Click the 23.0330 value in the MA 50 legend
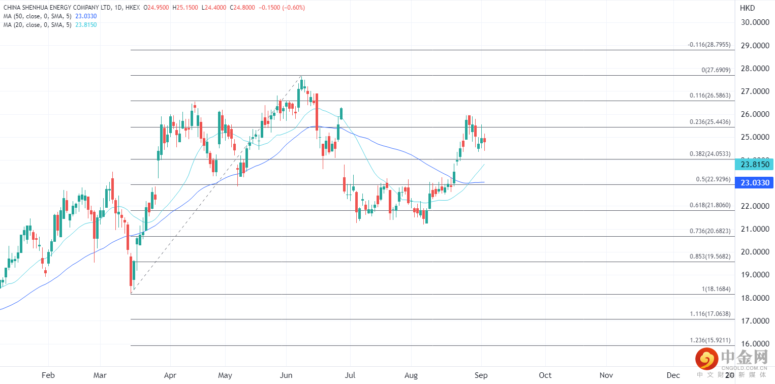Screen dimensions: 775x384 coord(86,16)
